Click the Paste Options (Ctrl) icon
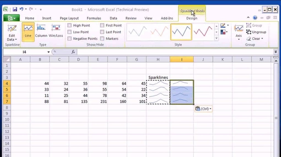Screen dimensions: 281x157 click(x=198, y=109)
